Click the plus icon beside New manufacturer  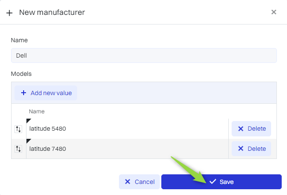9,13
